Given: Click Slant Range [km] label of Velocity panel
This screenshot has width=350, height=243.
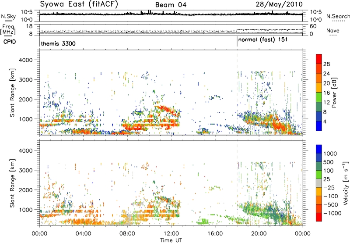Looking at the screenshot, I should click(12, 183).
